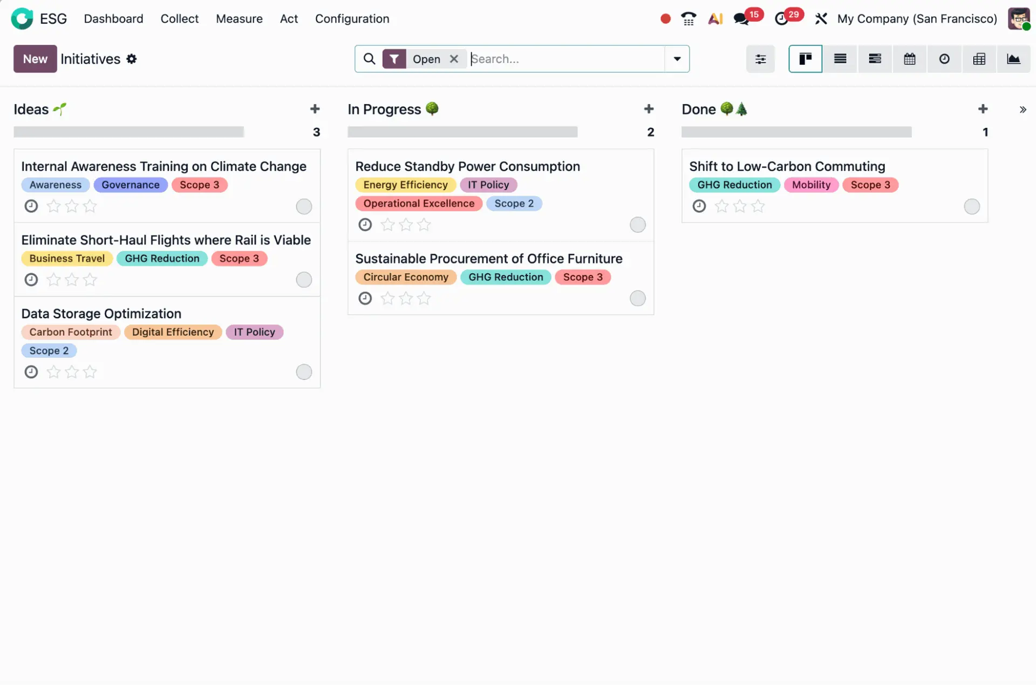Click the New button
Image resolution: width=1036 pixels, height=685 pixels.
tap(35, 59)
